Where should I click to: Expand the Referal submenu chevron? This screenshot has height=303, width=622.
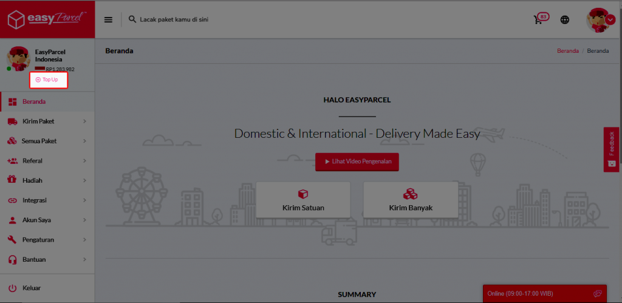tap(84, 161)
